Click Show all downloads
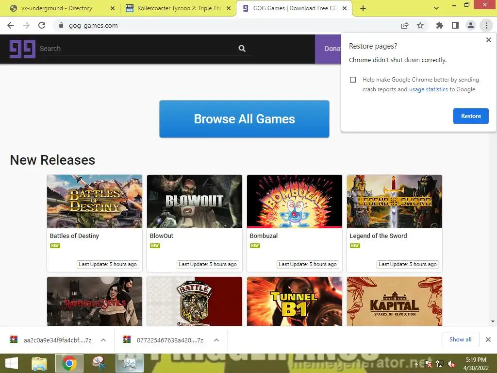 [460, 339]
